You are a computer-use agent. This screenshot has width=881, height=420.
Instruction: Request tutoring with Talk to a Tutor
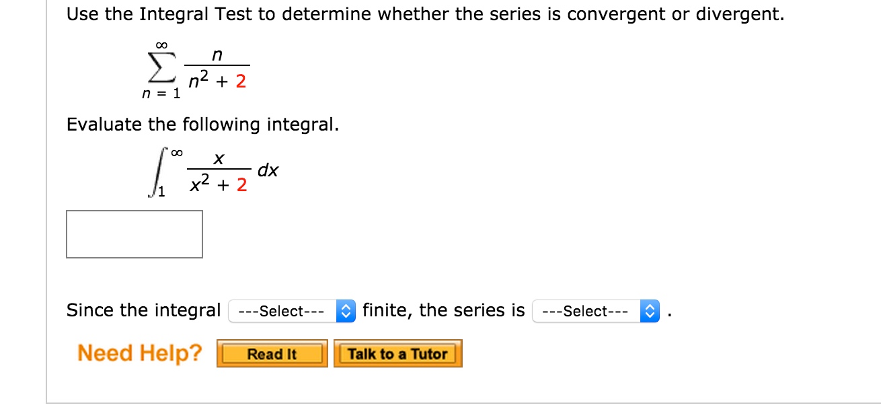tap(398, 353)
